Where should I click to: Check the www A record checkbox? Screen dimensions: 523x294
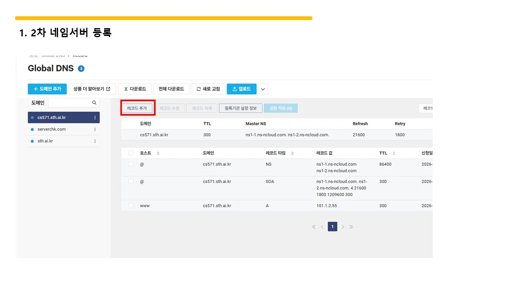[131, 206]
